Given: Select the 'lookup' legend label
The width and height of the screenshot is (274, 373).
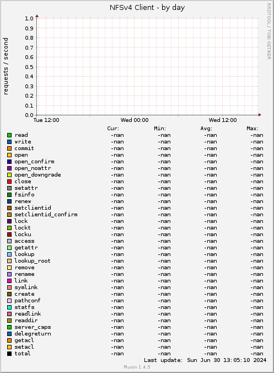Looking at the screenshot, I should (24, 254).
